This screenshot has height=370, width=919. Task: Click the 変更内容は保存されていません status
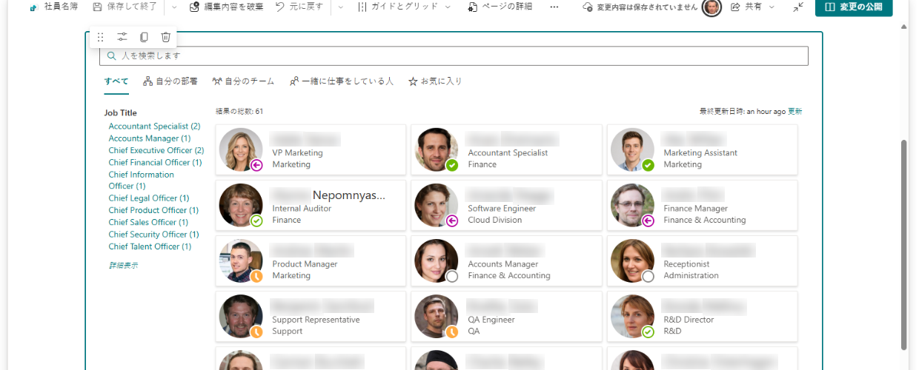coord(640,7)
